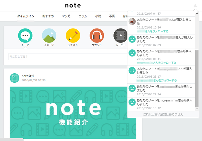
Task: Click the notification scrollbar up arrow
Action: [x=197, y=13]
